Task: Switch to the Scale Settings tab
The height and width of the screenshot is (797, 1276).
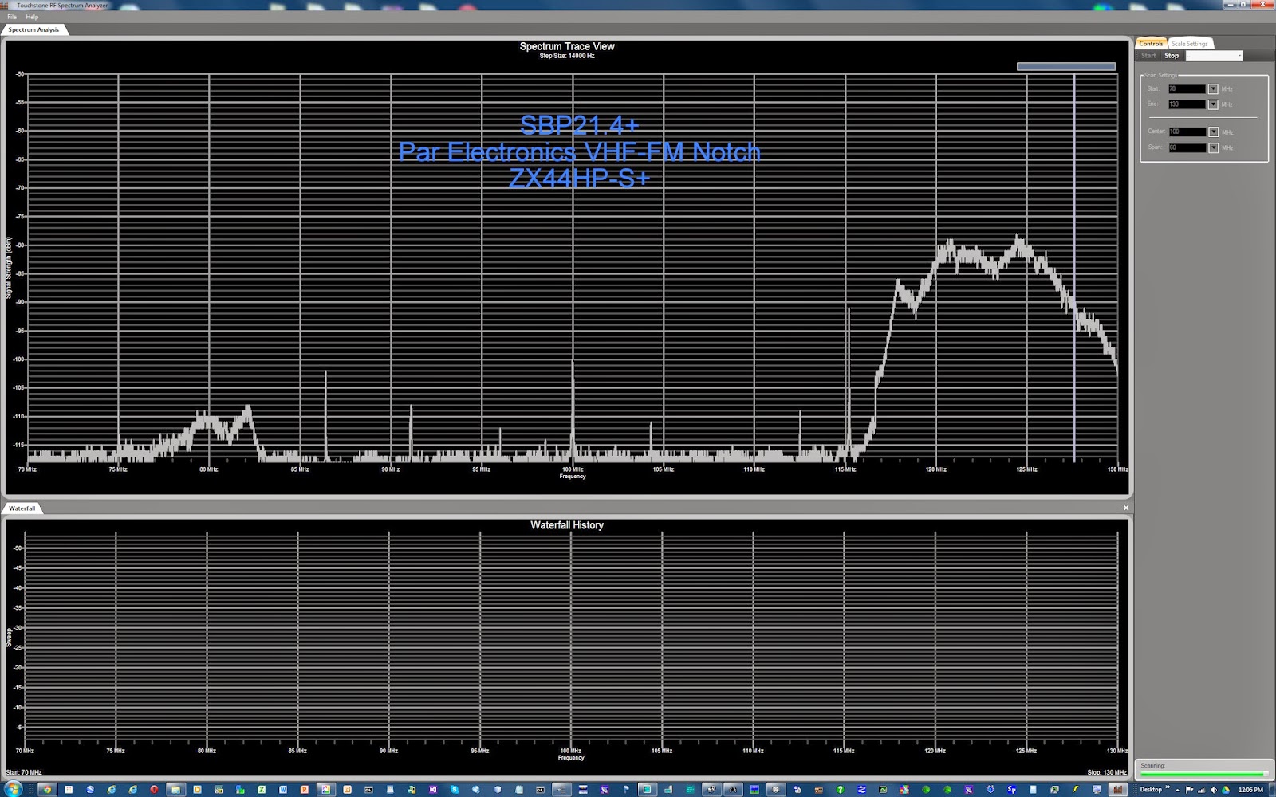Action: click(x=1190, y=44)
